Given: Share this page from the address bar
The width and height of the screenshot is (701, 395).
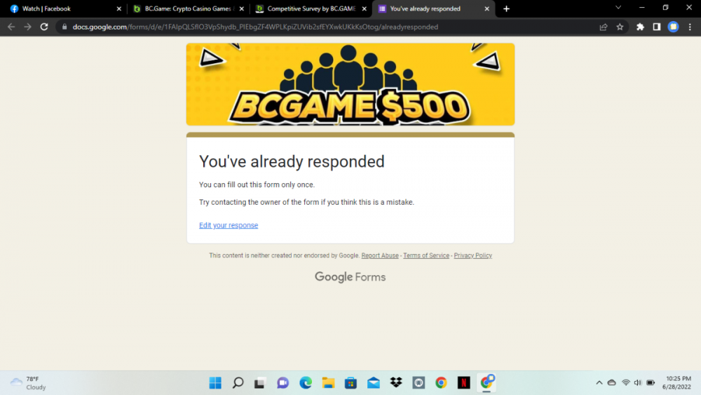Looking at the screenshot, I should 603,27.
